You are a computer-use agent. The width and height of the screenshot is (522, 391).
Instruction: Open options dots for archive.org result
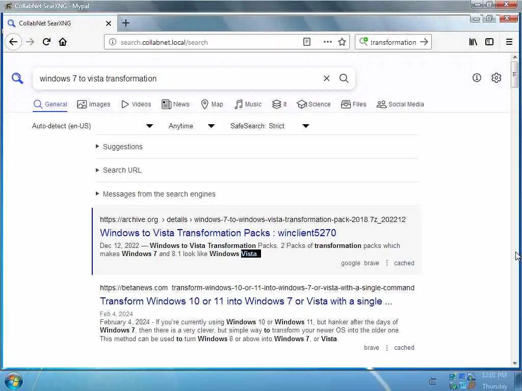[x=387, y=263]
